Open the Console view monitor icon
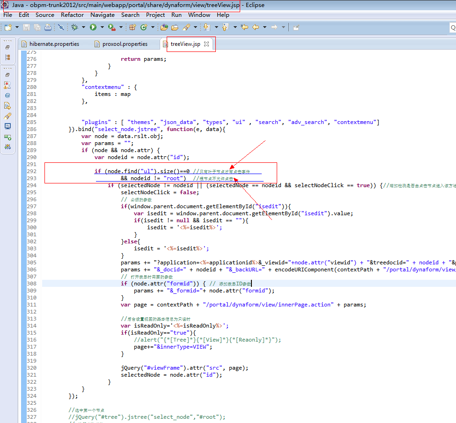The height and width of the screenshot is (423, 456). click(7, 126)
